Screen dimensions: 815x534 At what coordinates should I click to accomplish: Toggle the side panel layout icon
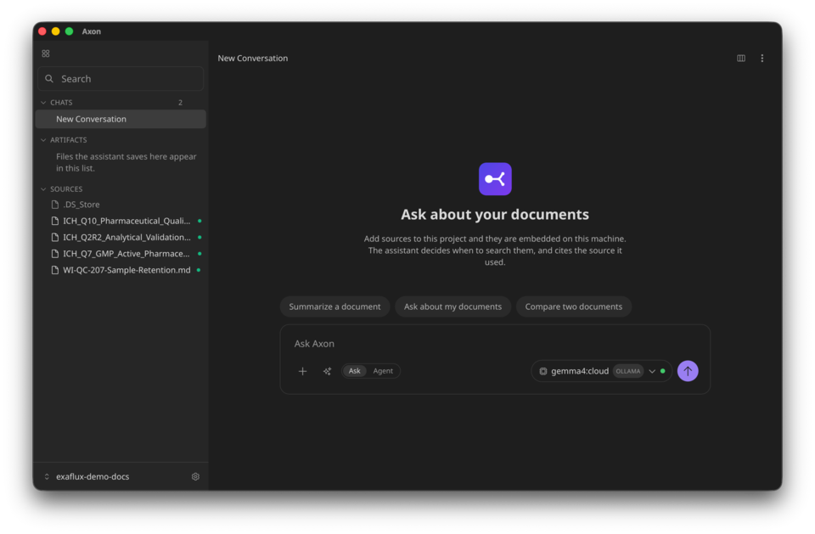tap(740, 59)
